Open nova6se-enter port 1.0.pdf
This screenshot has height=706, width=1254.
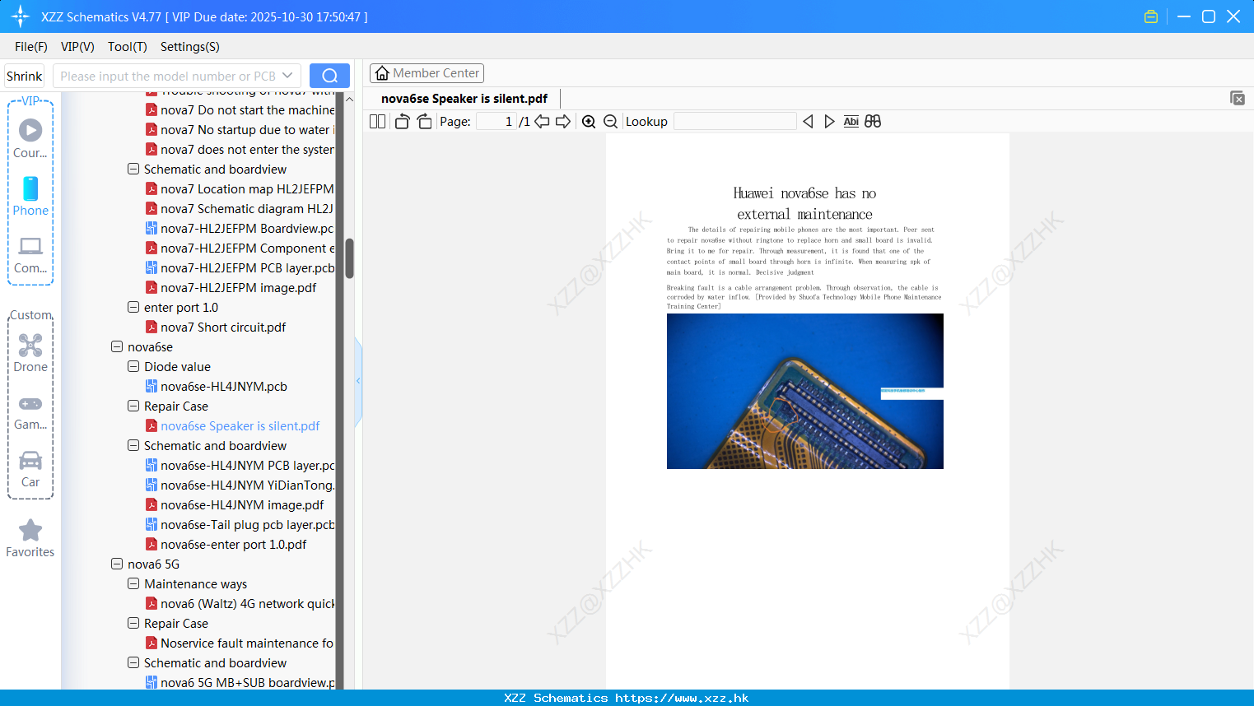click(x=233, y=545)
